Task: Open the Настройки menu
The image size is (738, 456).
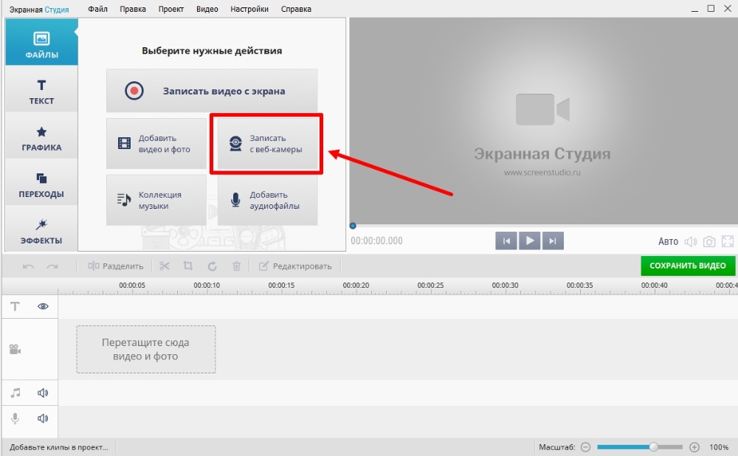Action: [249, 10]
